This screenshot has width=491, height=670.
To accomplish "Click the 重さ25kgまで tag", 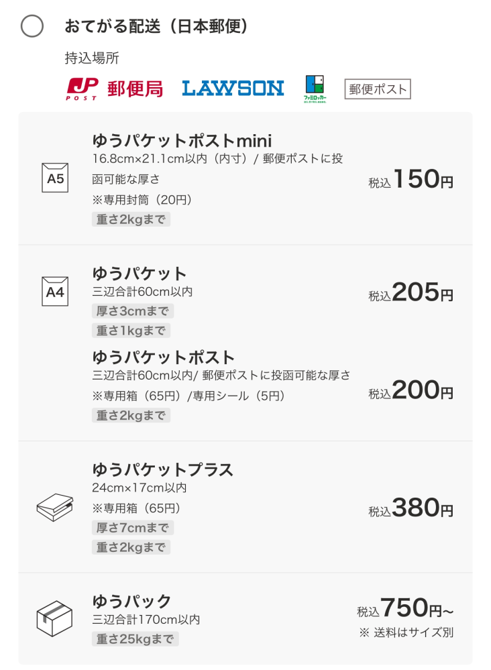I will point(135,639).
